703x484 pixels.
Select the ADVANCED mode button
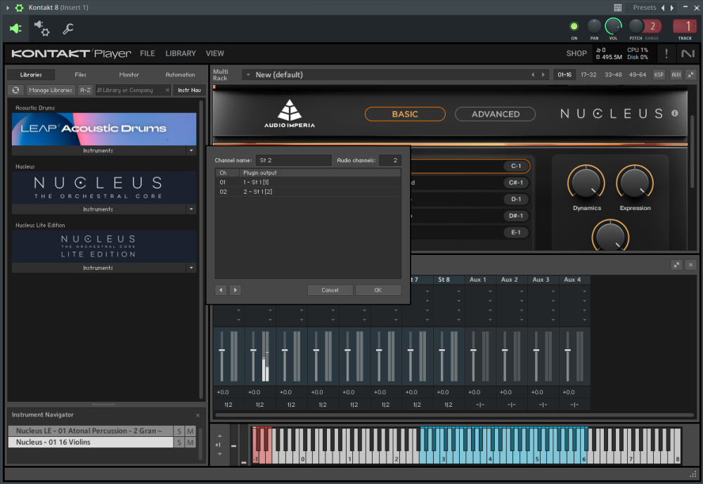[496, 115]
